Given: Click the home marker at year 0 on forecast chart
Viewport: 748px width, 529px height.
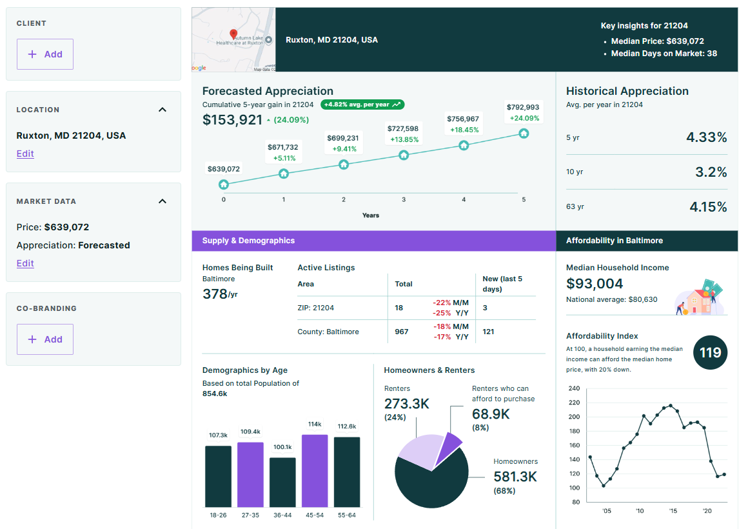Looking at the screenshot, I should [x=223, y=184].
